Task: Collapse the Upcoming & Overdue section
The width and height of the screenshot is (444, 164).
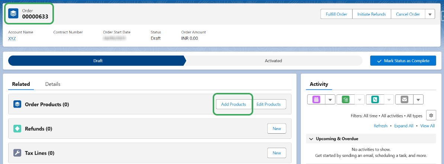Action: point(311,139)
